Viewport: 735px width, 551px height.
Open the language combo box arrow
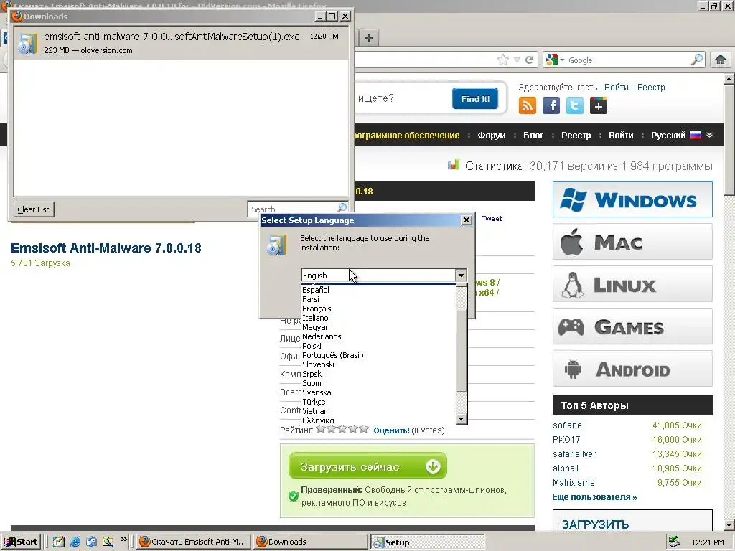tap(461, 275)
